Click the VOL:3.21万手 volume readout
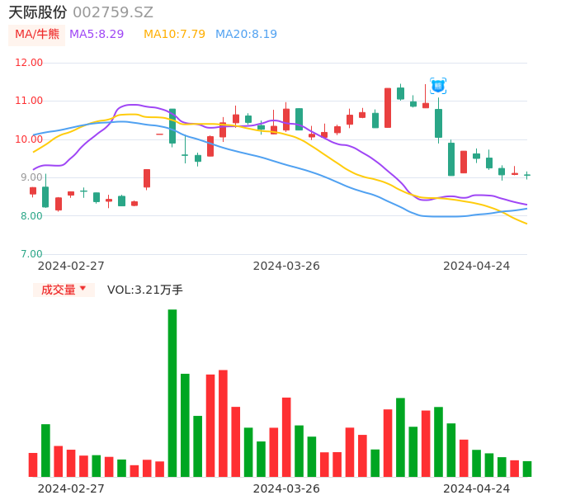The width and height of the screenshot is (566, 500). pyautogui.click(x=145, y=290)
